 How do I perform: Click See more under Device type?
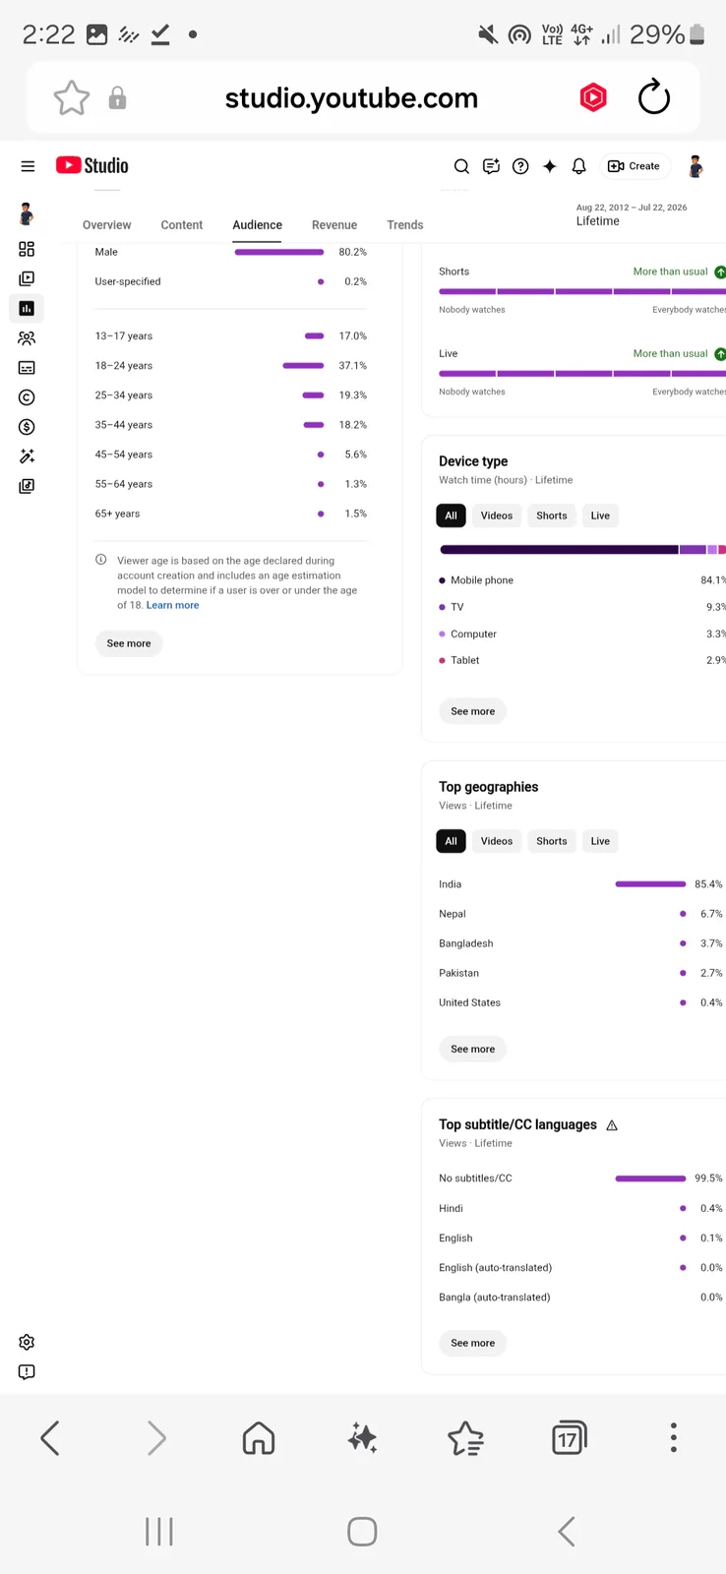point(473,711)
